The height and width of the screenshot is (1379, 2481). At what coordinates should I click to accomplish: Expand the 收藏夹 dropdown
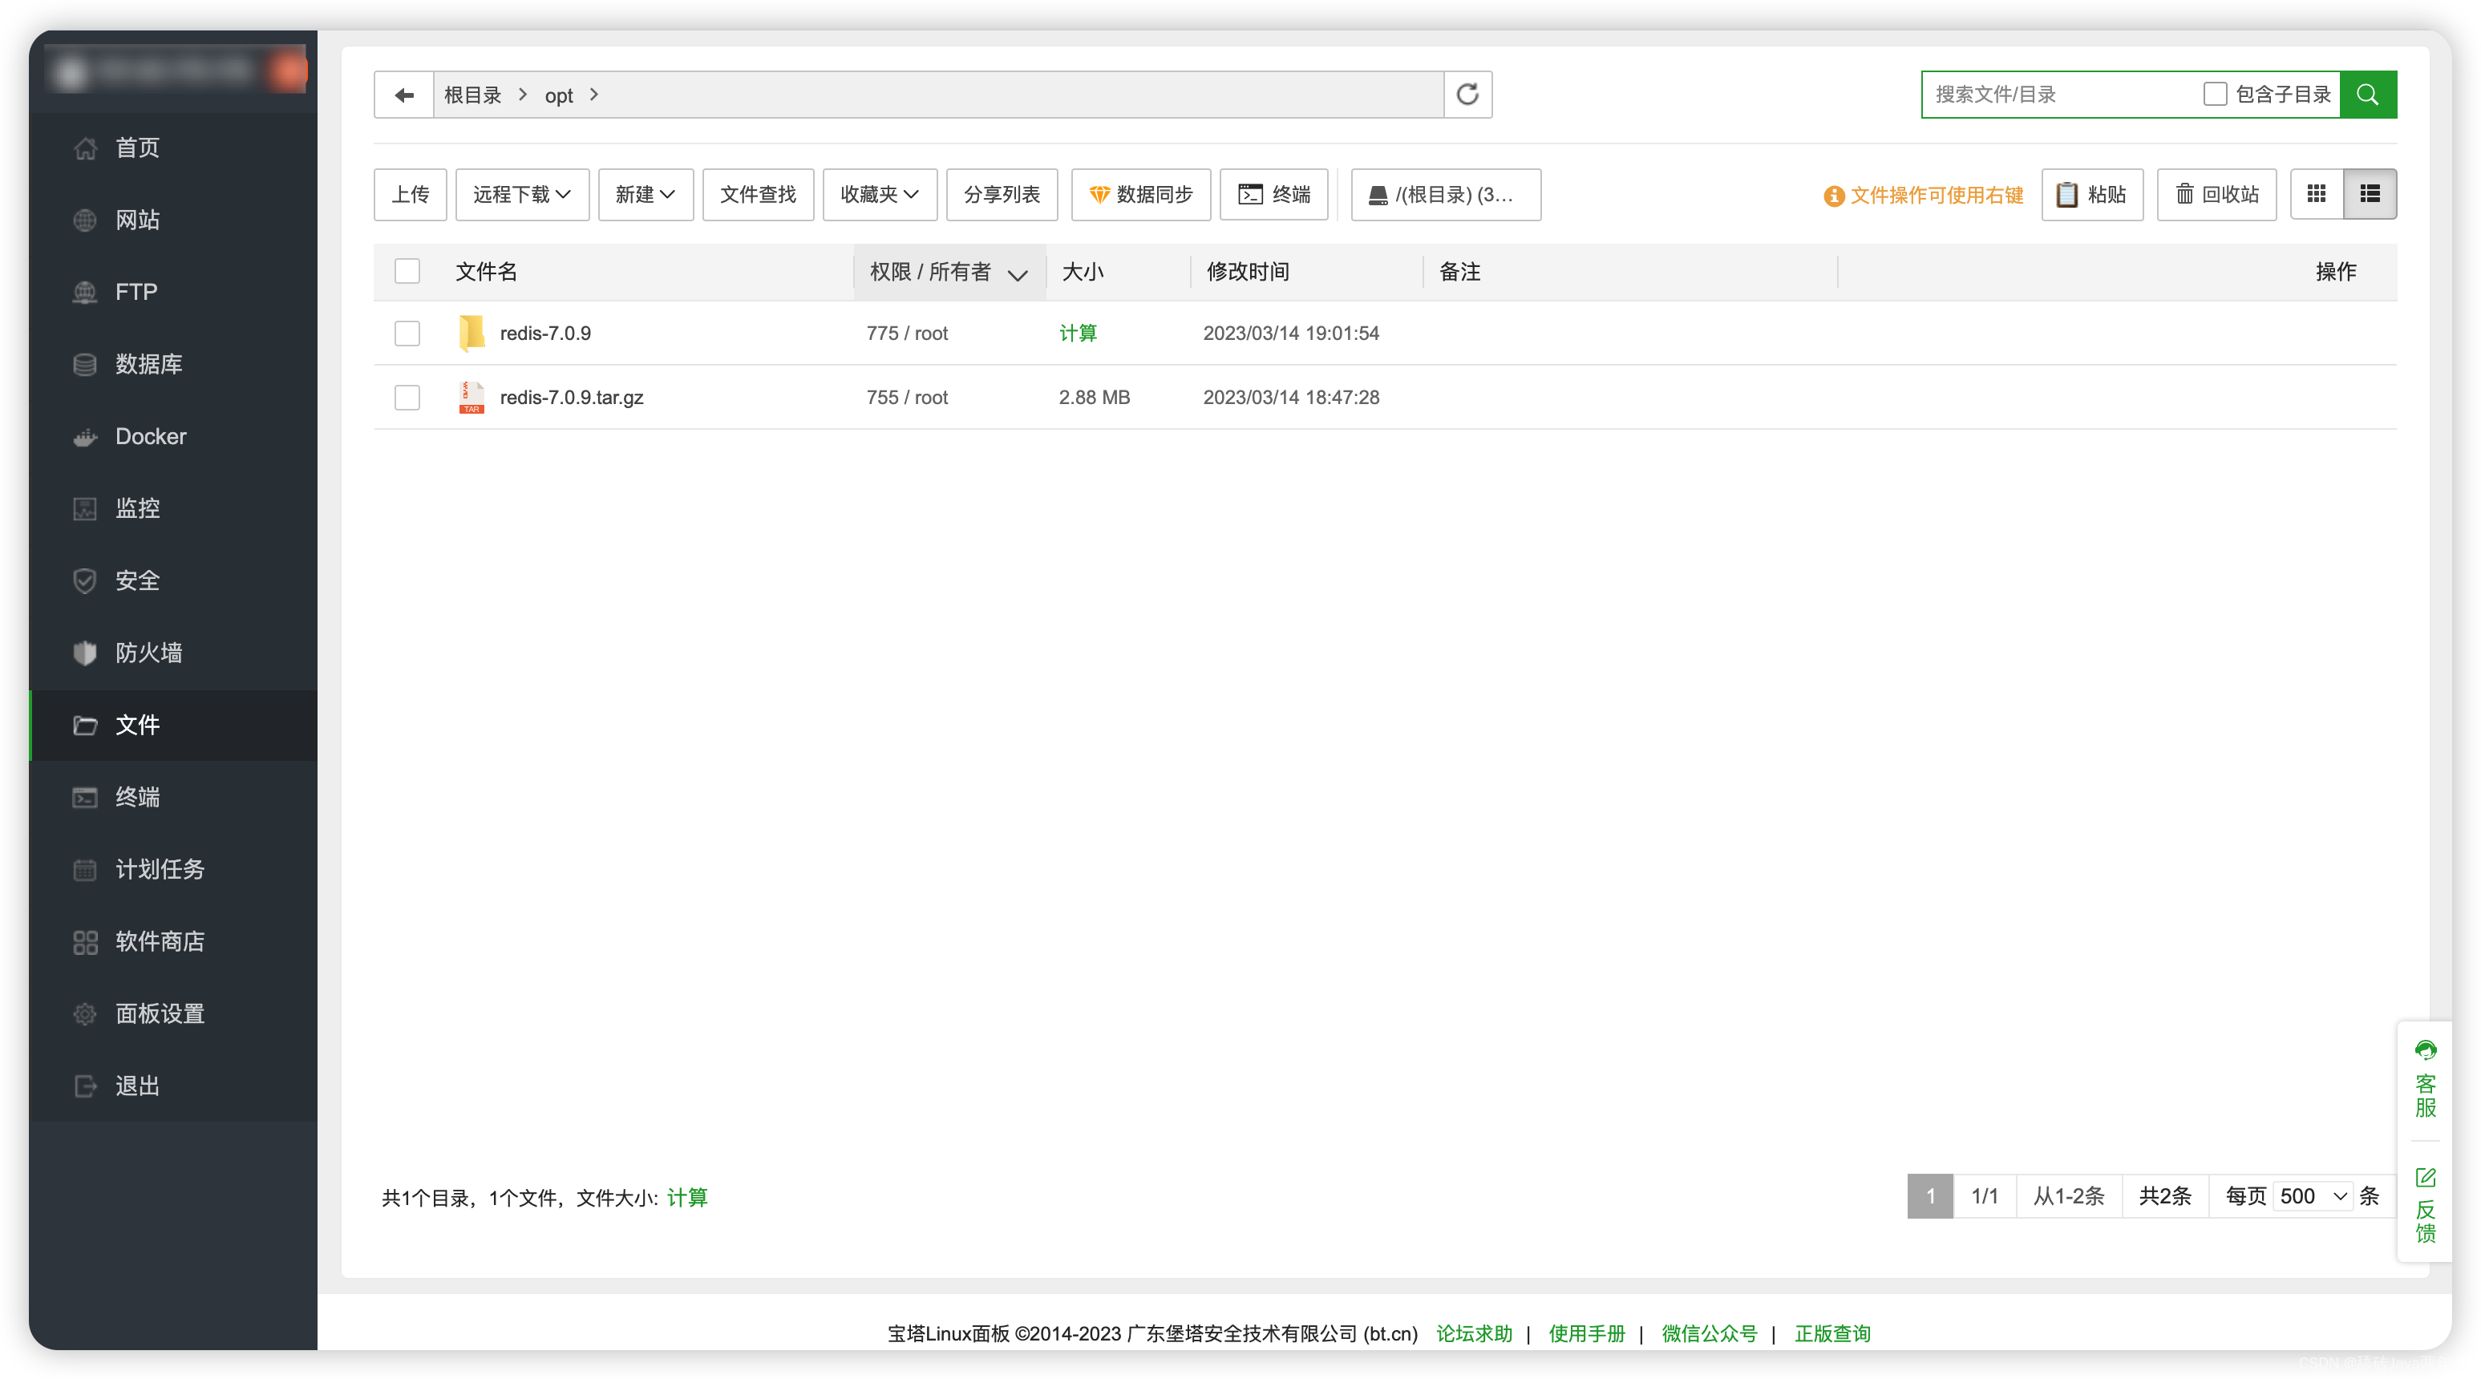click(x=880, y=195)
